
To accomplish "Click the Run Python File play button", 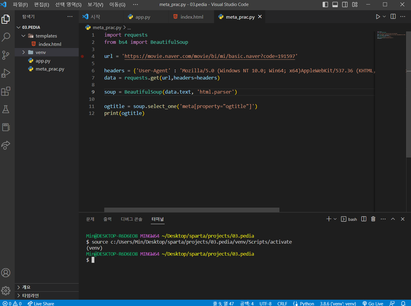I will [x=378, y=16].
